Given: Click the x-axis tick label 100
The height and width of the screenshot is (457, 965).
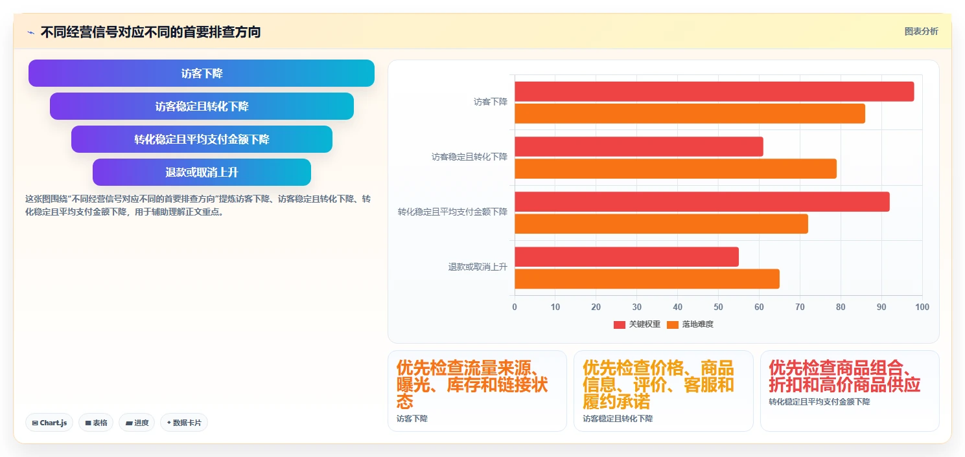Looking at the screenshot, I should tap(922, 307).
